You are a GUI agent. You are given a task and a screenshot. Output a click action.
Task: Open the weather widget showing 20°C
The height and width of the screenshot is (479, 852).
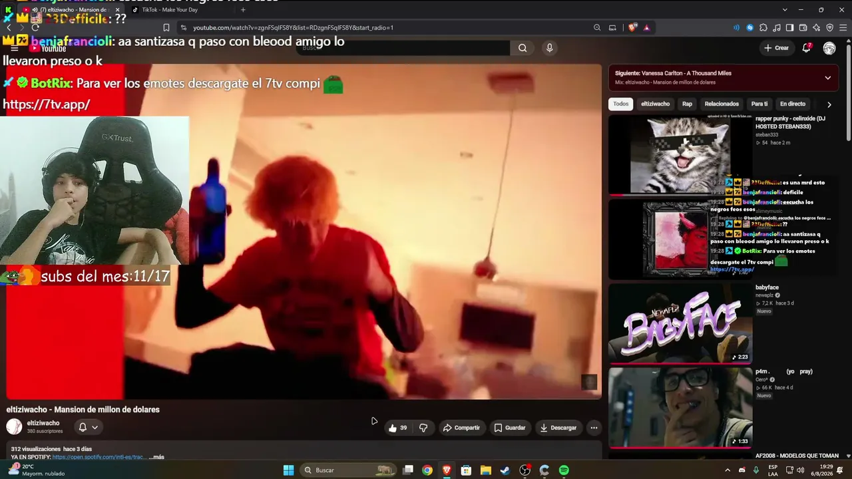37,470
